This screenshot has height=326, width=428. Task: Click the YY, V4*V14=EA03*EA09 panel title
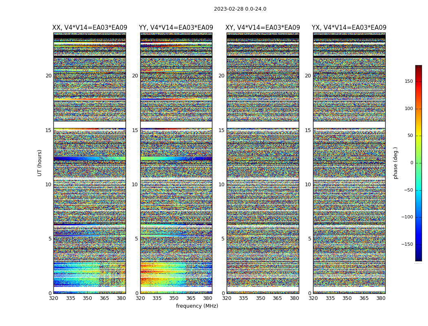176,28
